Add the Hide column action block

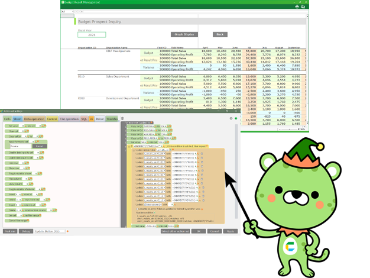pyautogui.click(x=19, y=179)
